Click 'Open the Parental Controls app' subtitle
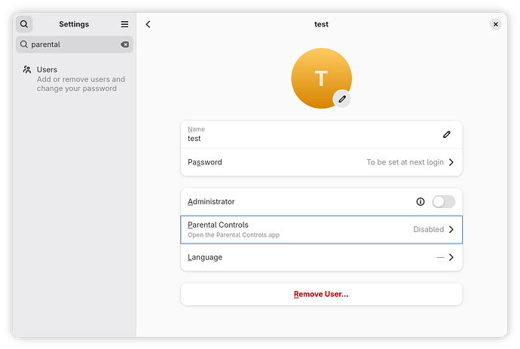 pyautogui.click(x=234, y=235)
